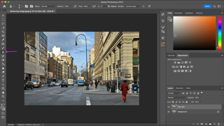The height and width of the screenshot is (126, 224).
Task: Select the Clone Stamp tool
Action: click(3, 52)
